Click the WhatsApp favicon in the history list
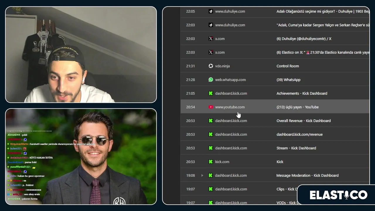The image size is (375, 211). [x=211, y=80]
